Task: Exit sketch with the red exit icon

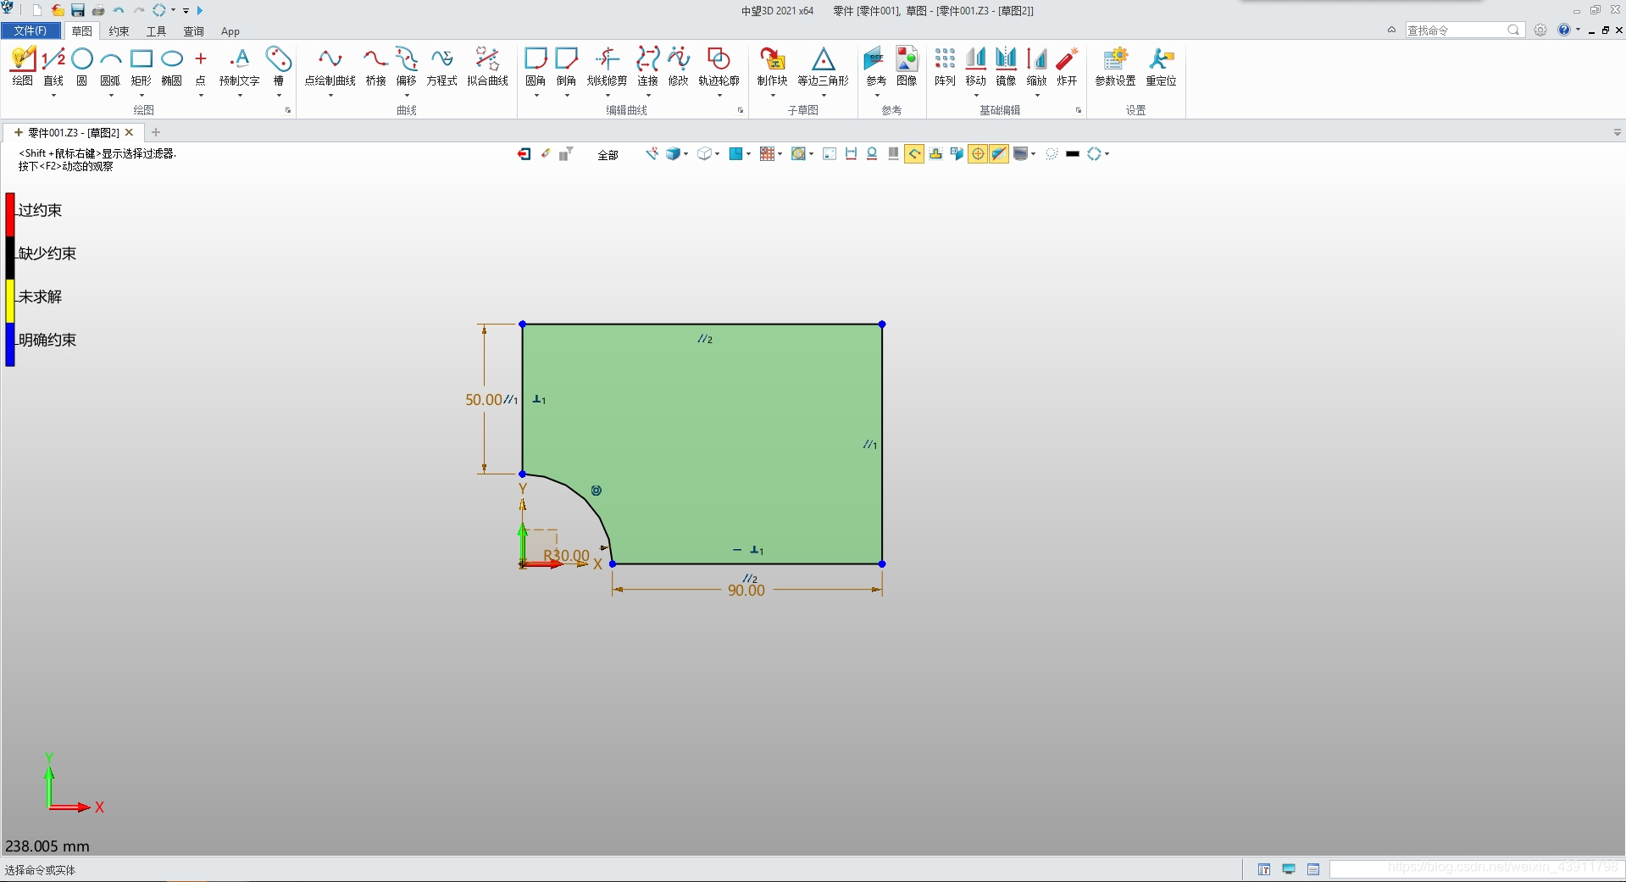Action: [x=524, y=153]
